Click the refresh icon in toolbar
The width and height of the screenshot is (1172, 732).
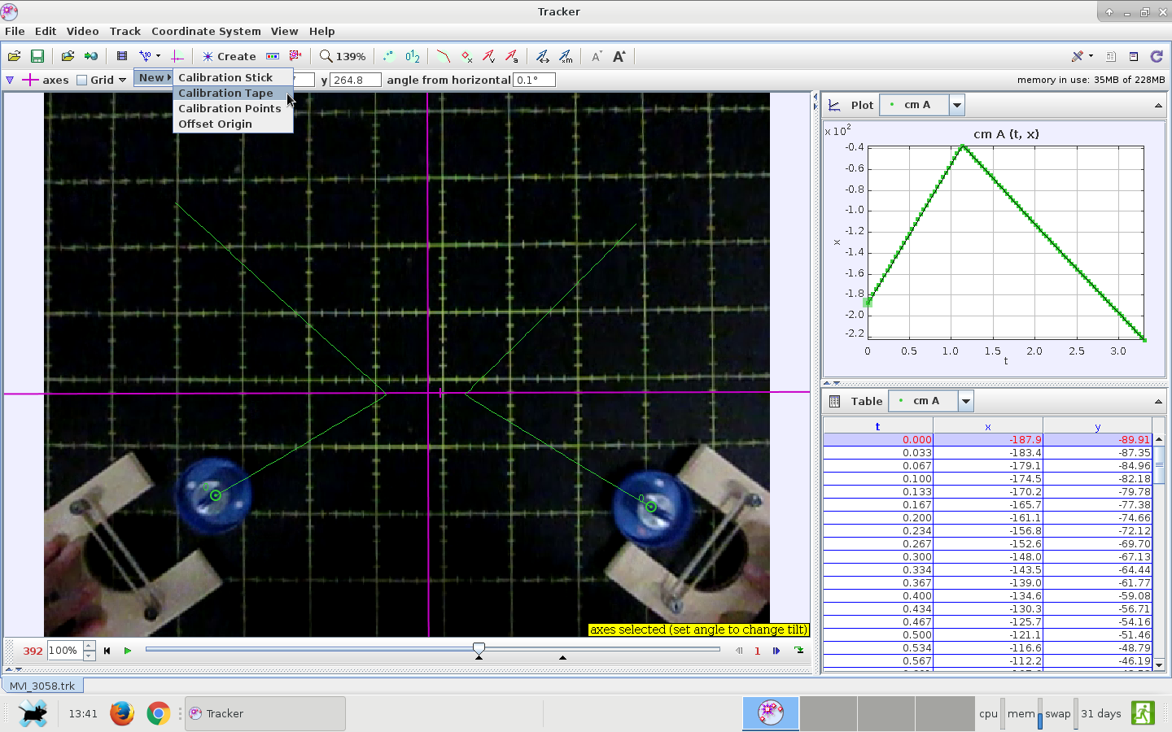[x=1157, y=56]
